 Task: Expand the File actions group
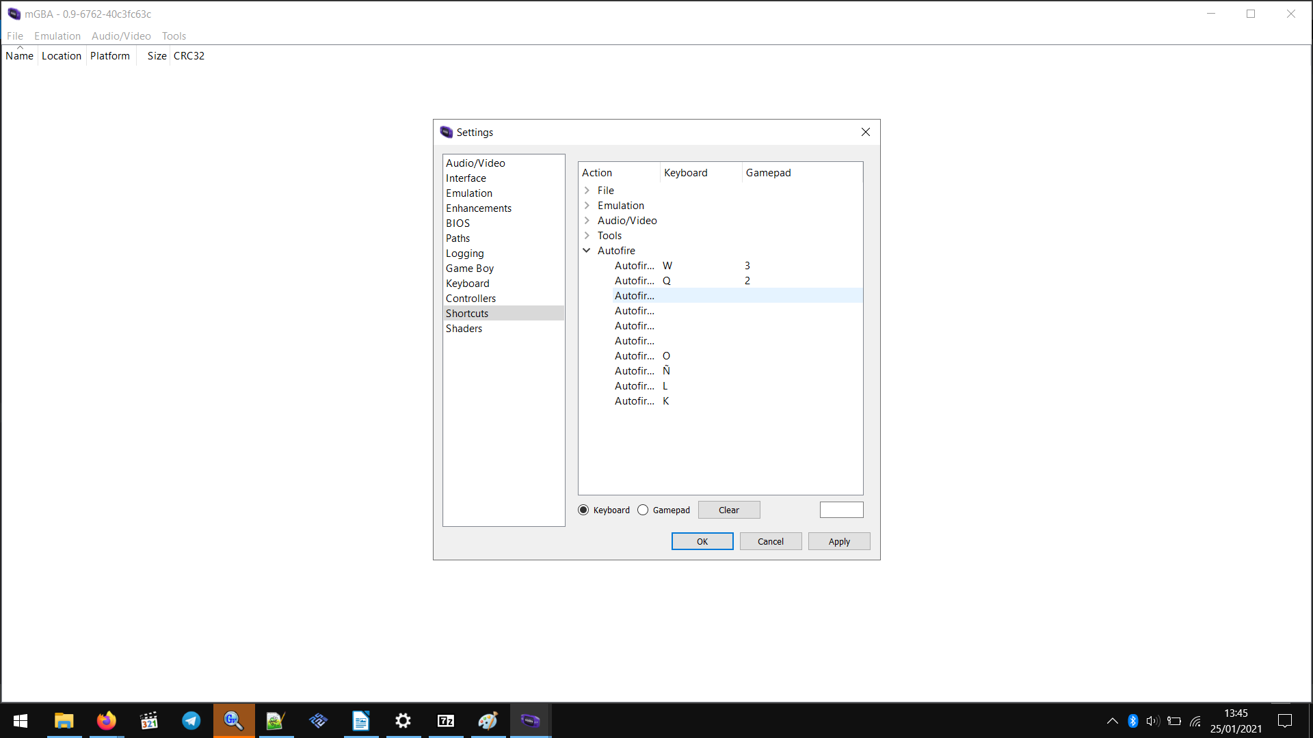[587, 190]
